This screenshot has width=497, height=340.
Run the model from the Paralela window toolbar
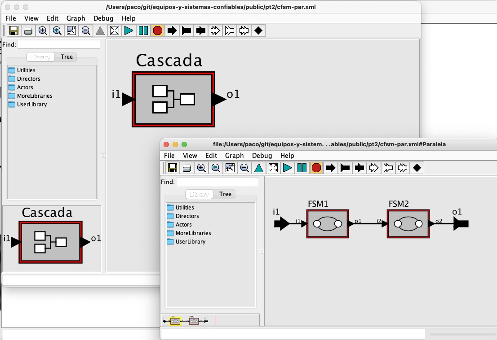[288, 168]
